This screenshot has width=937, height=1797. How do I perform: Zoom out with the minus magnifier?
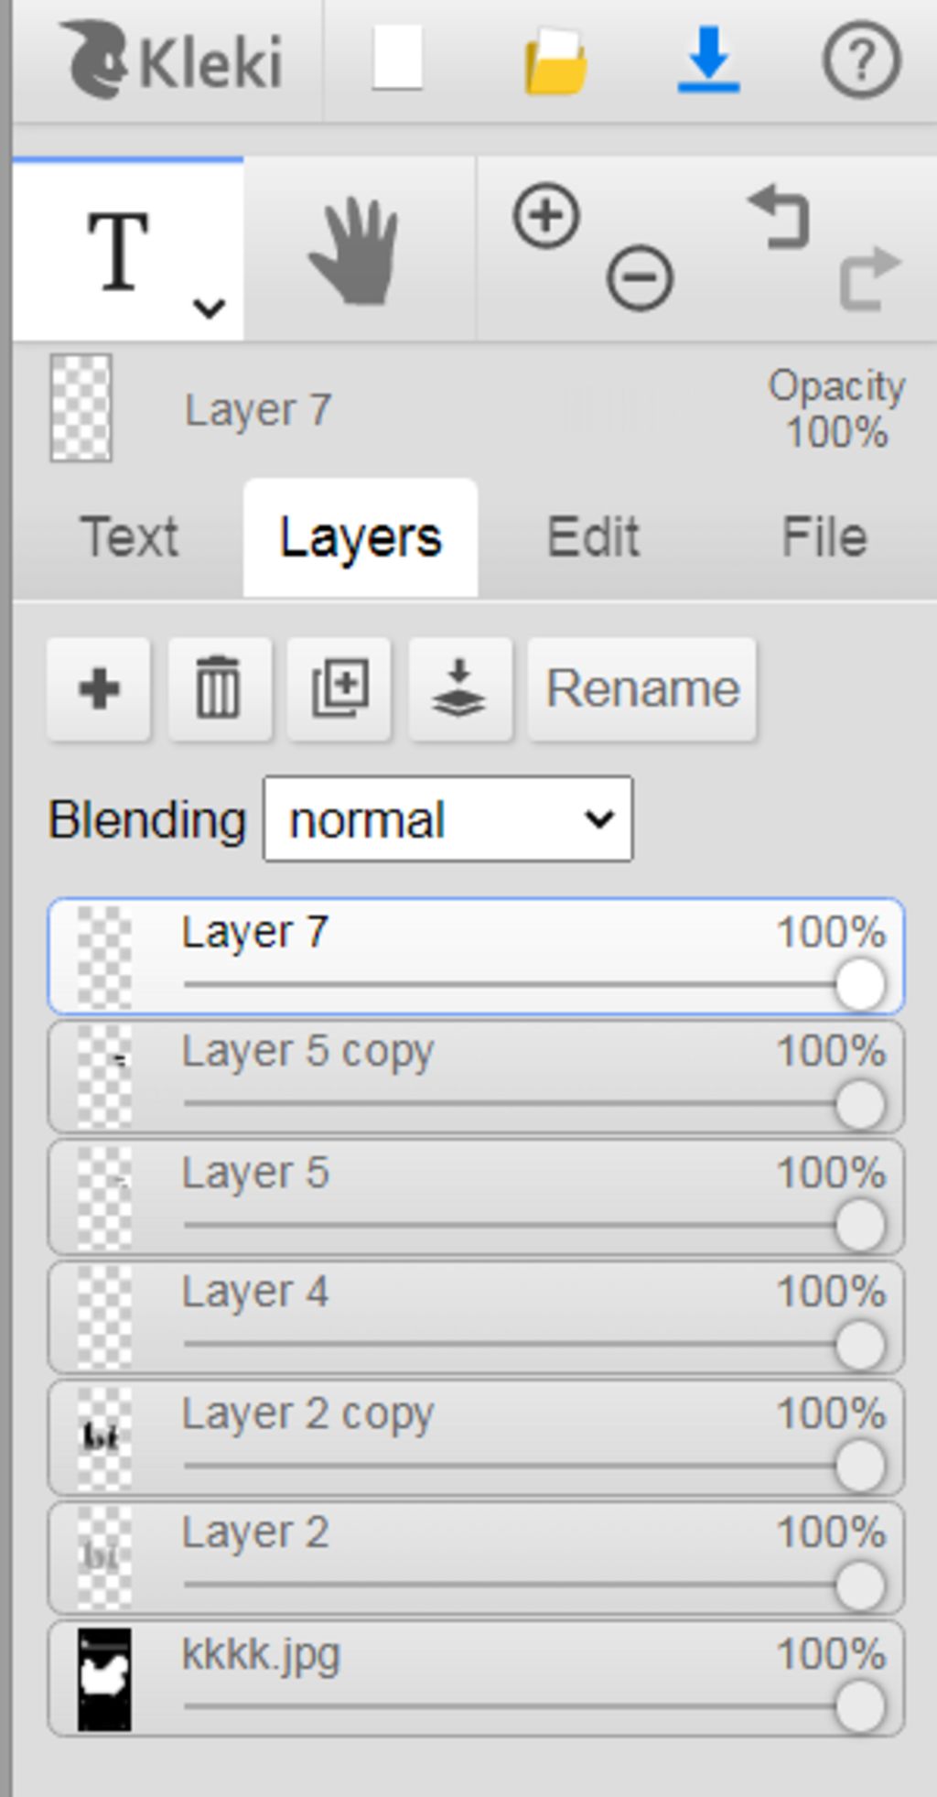[x=640, y=276]
